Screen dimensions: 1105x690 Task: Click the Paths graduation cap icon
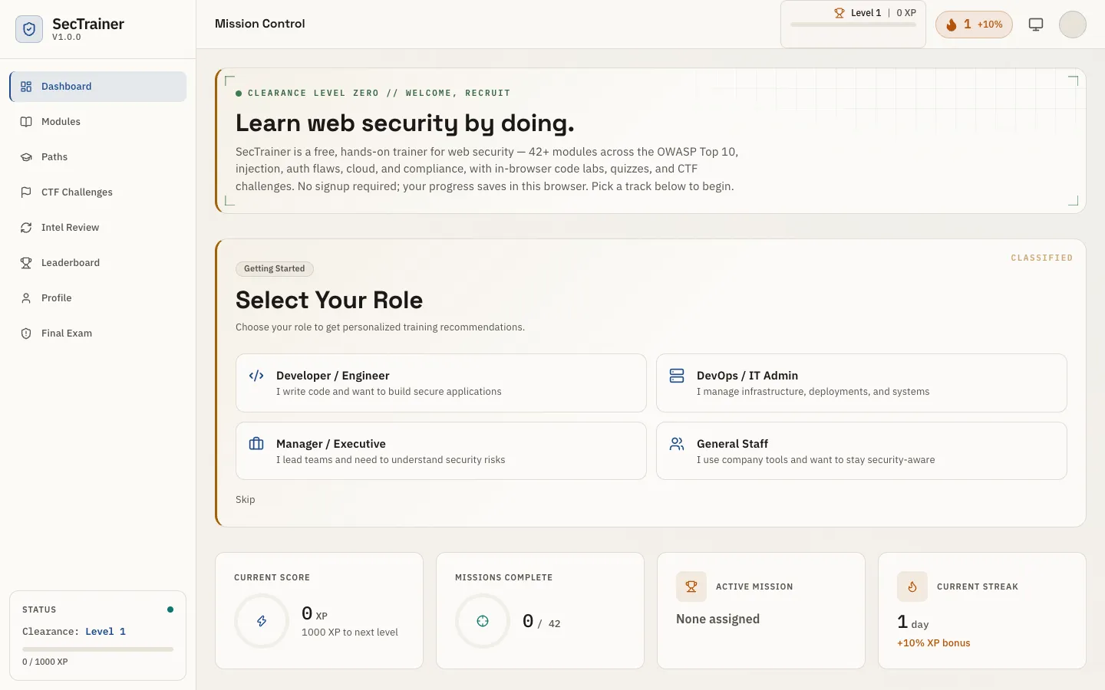26,157
